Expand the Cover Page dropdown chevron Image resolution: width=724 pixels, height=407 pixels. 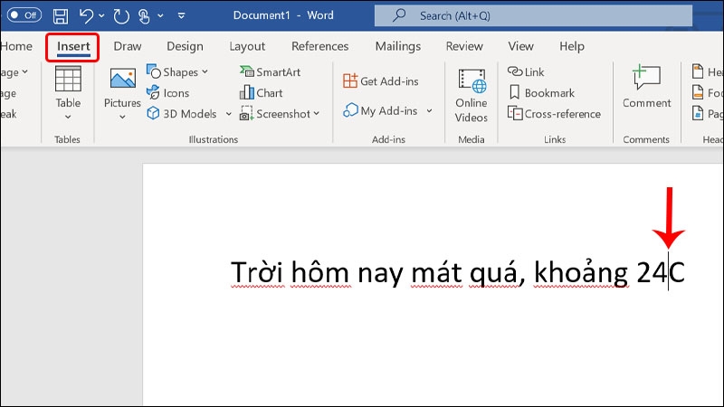[x=25, y=72]
